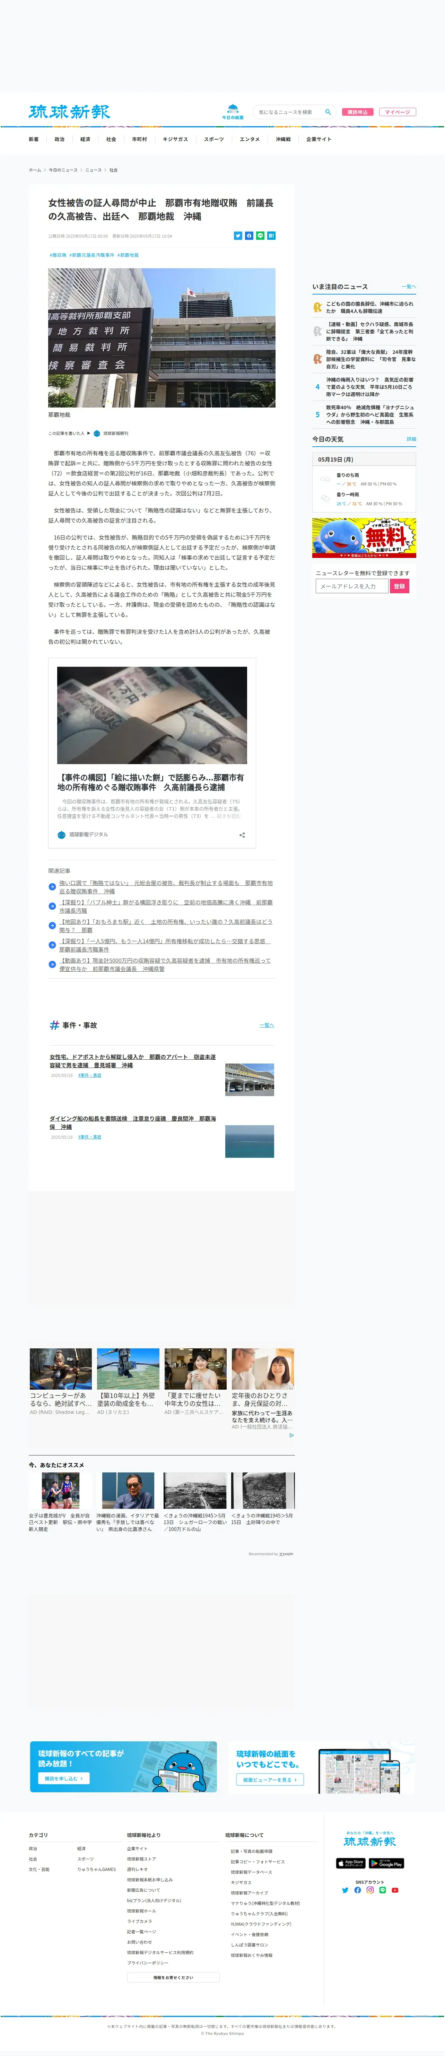
Task: Go to ホーム in the breadcrumb
Action: tap(34, 170)
